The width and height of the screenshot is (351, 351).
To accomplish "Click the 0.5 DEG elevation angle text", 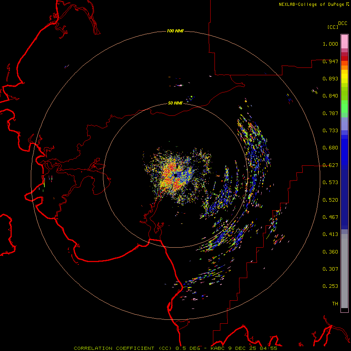I will 188,348.
